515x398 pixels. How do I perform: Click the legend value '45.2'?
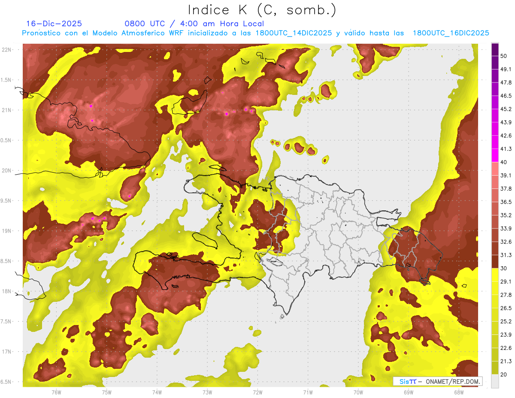coord(506,109)
